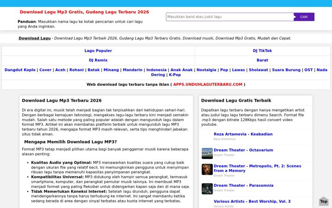The image size is (332, 208).
Task: Browse the Indonesia genre link
Action: (156, 70)
